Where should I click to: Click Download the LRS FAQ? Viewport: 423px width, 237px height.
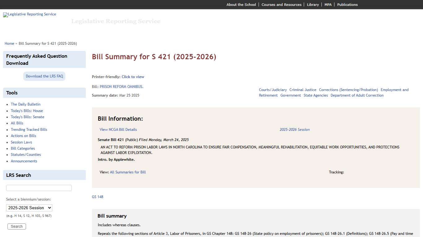tap(44, 76)
